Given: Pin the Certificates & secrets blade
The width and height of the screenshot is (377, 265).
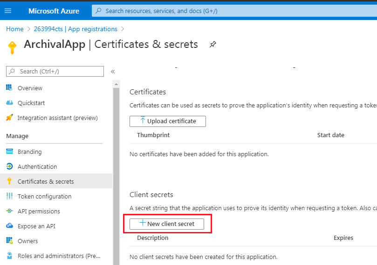Looking at the screenshot, I should point(213,44).
